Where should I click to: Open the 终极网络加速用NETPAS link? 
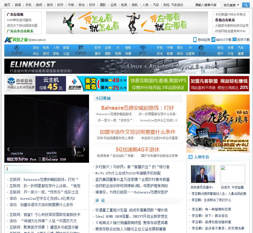pos(230,31)
